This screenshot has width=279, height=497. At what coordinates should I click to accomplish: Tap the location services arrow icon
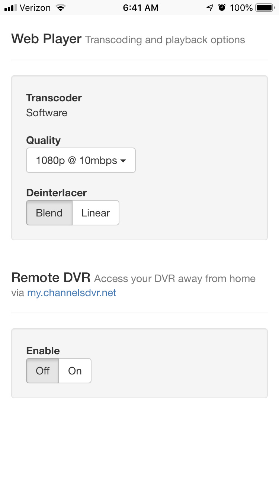tap(210, 8)
